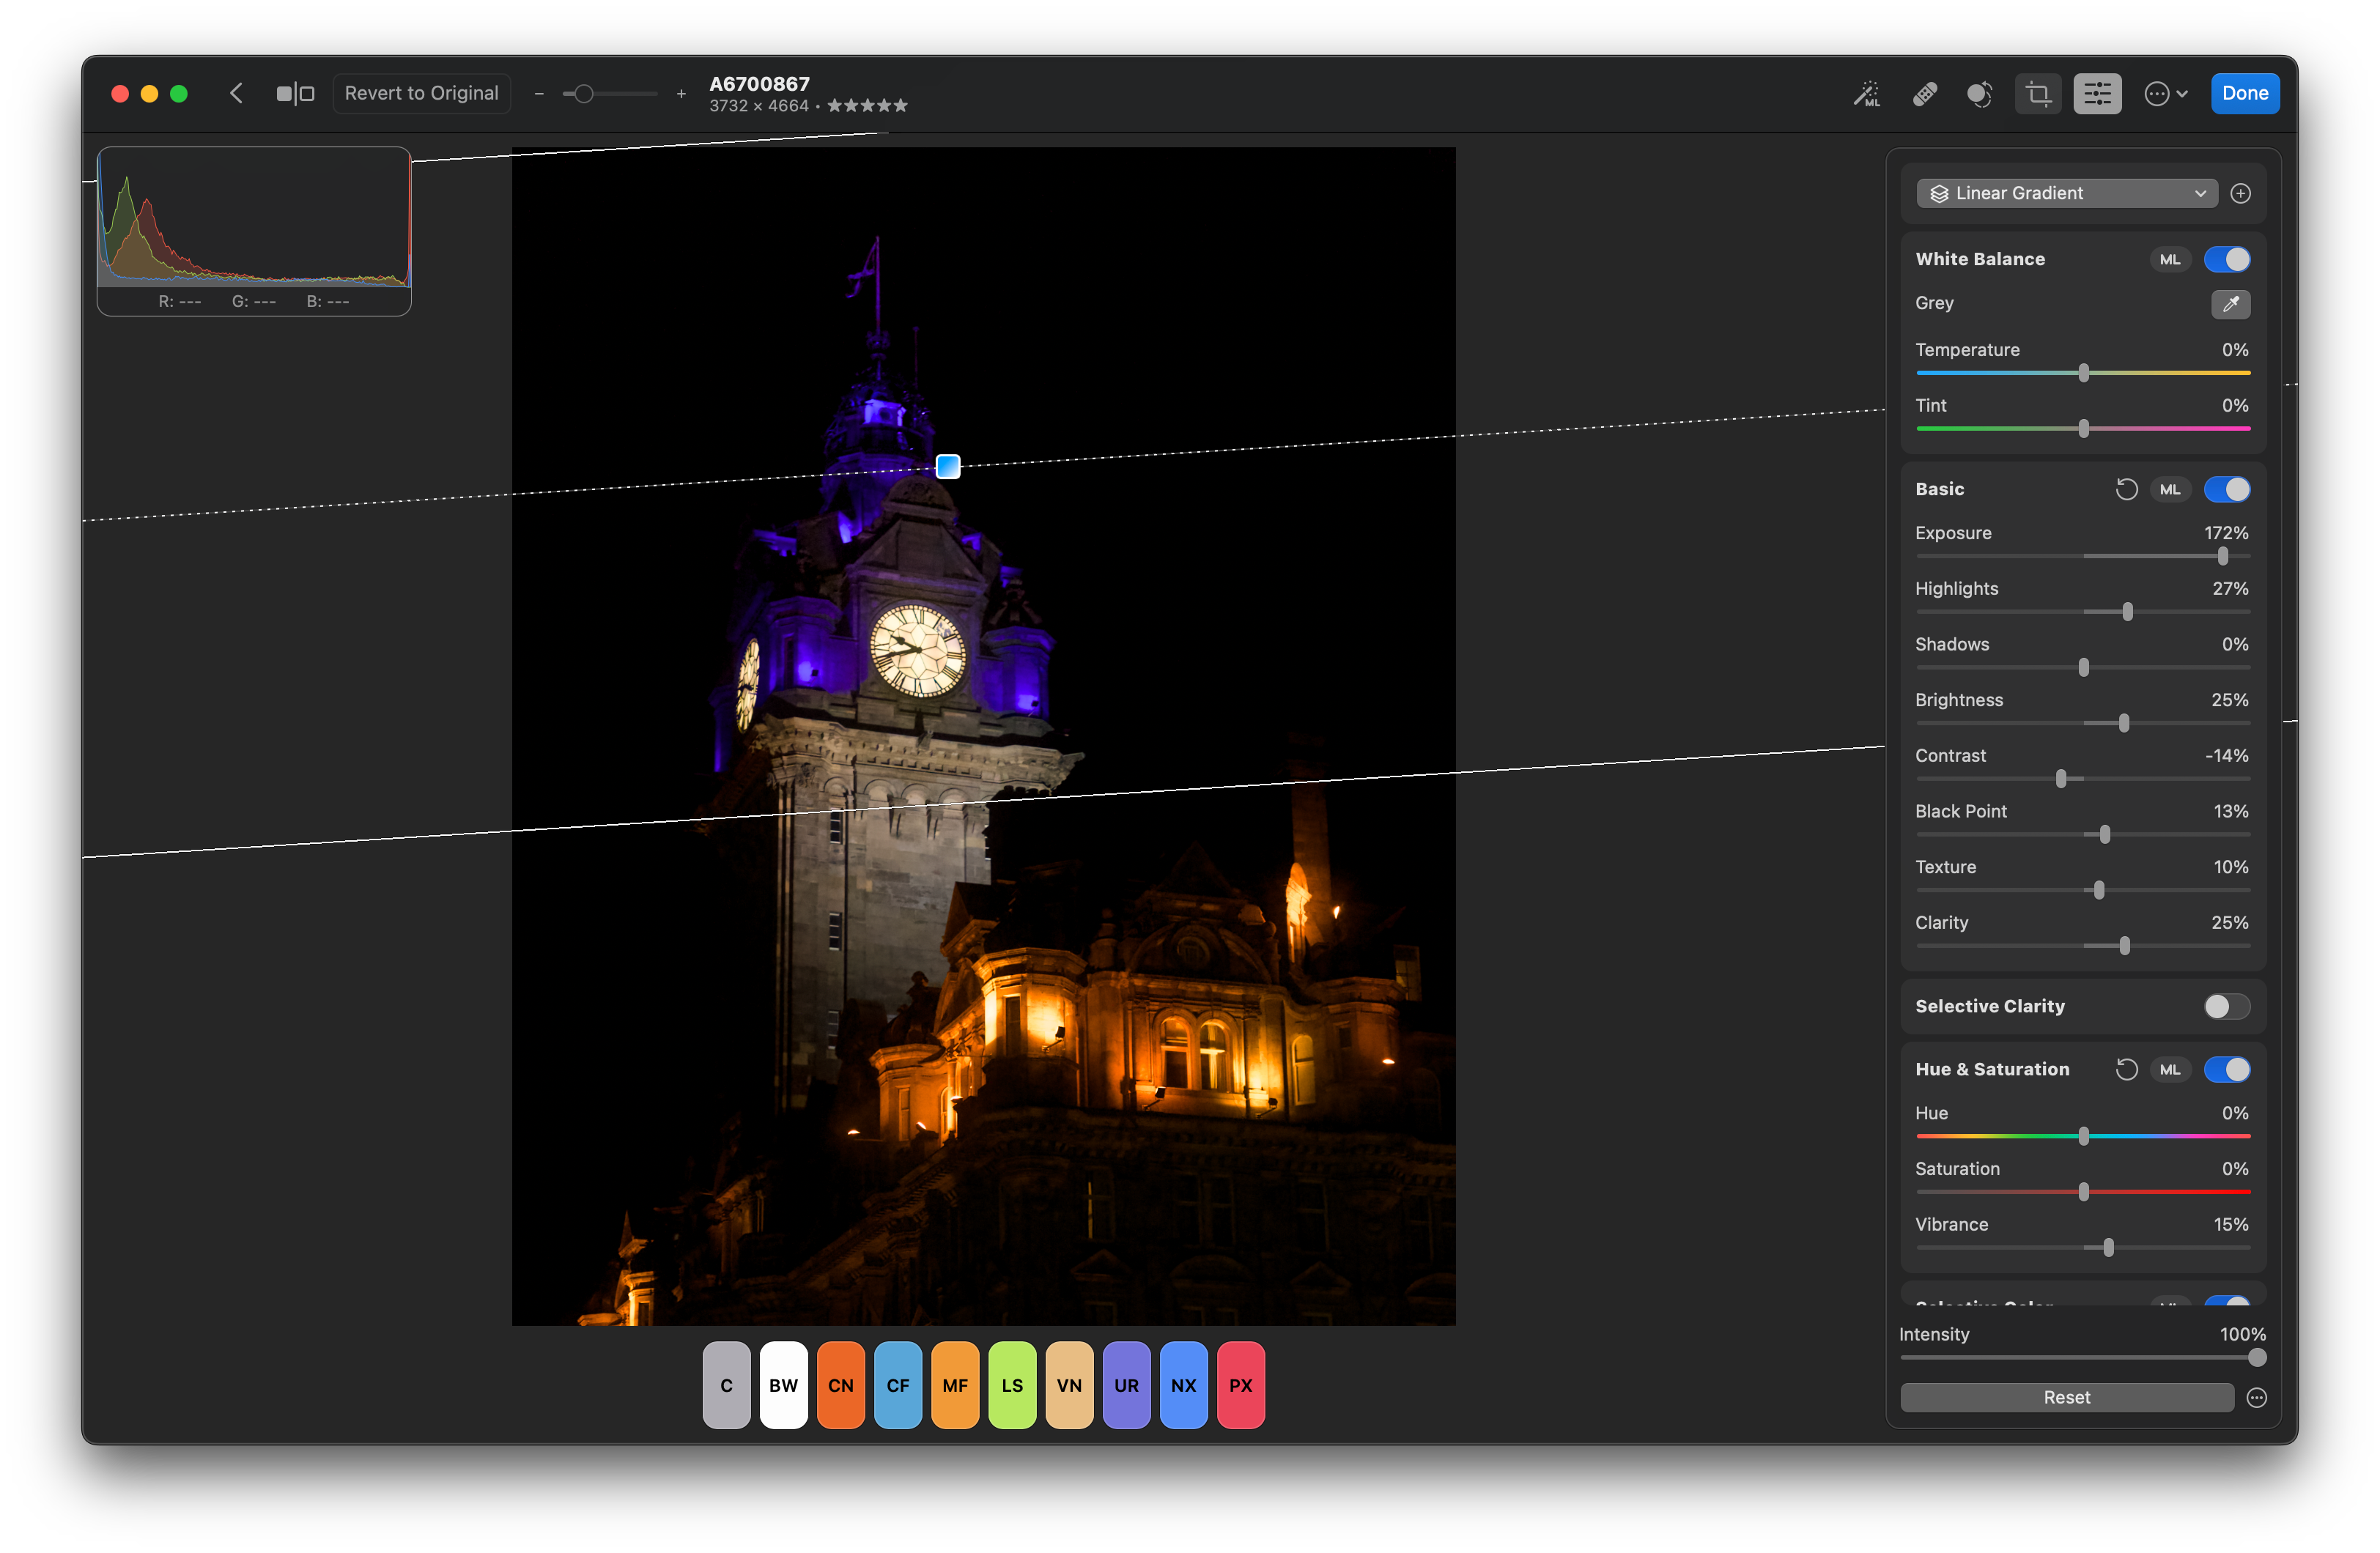Select the Repair (band-aid) tool
2380x1553 pixels.
click(1924, 93)
